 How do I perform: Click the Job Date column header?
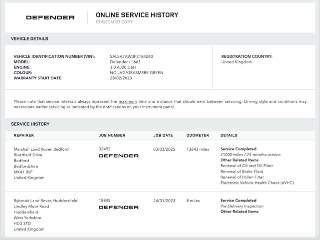pyautogui.click(x=163, y=135)
